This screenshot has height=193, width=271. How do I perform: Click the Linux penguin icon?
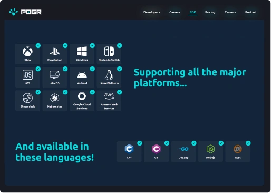coord(109,74)
